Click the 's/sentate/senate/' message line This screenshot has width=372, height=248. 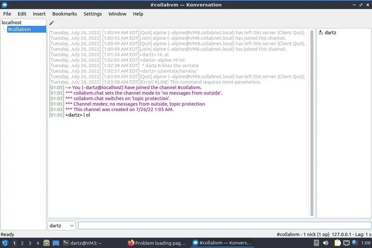pyautogui.click(x=123, y=71)
